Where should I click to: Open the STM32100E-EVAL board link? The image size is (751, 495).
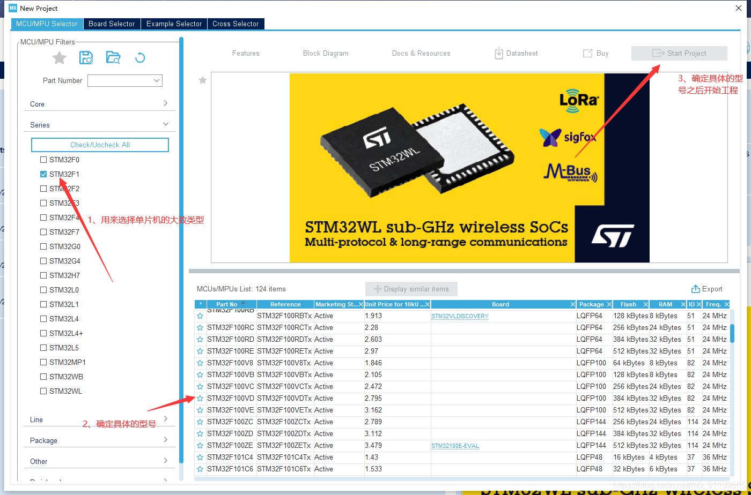(x=455, y=446)
